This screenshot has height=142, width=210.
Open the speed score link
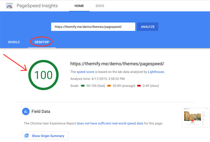click(85, 72)
